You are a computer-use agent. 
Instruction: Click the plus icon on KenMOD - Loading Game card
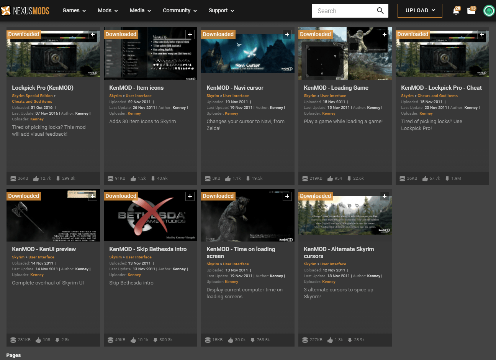click(x=385, y=35)
